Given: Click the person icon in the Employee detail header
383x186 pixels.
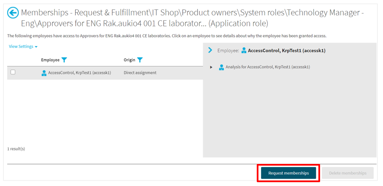Looking at the screenshot, I should pyautogui.click(x=244, y=51).
